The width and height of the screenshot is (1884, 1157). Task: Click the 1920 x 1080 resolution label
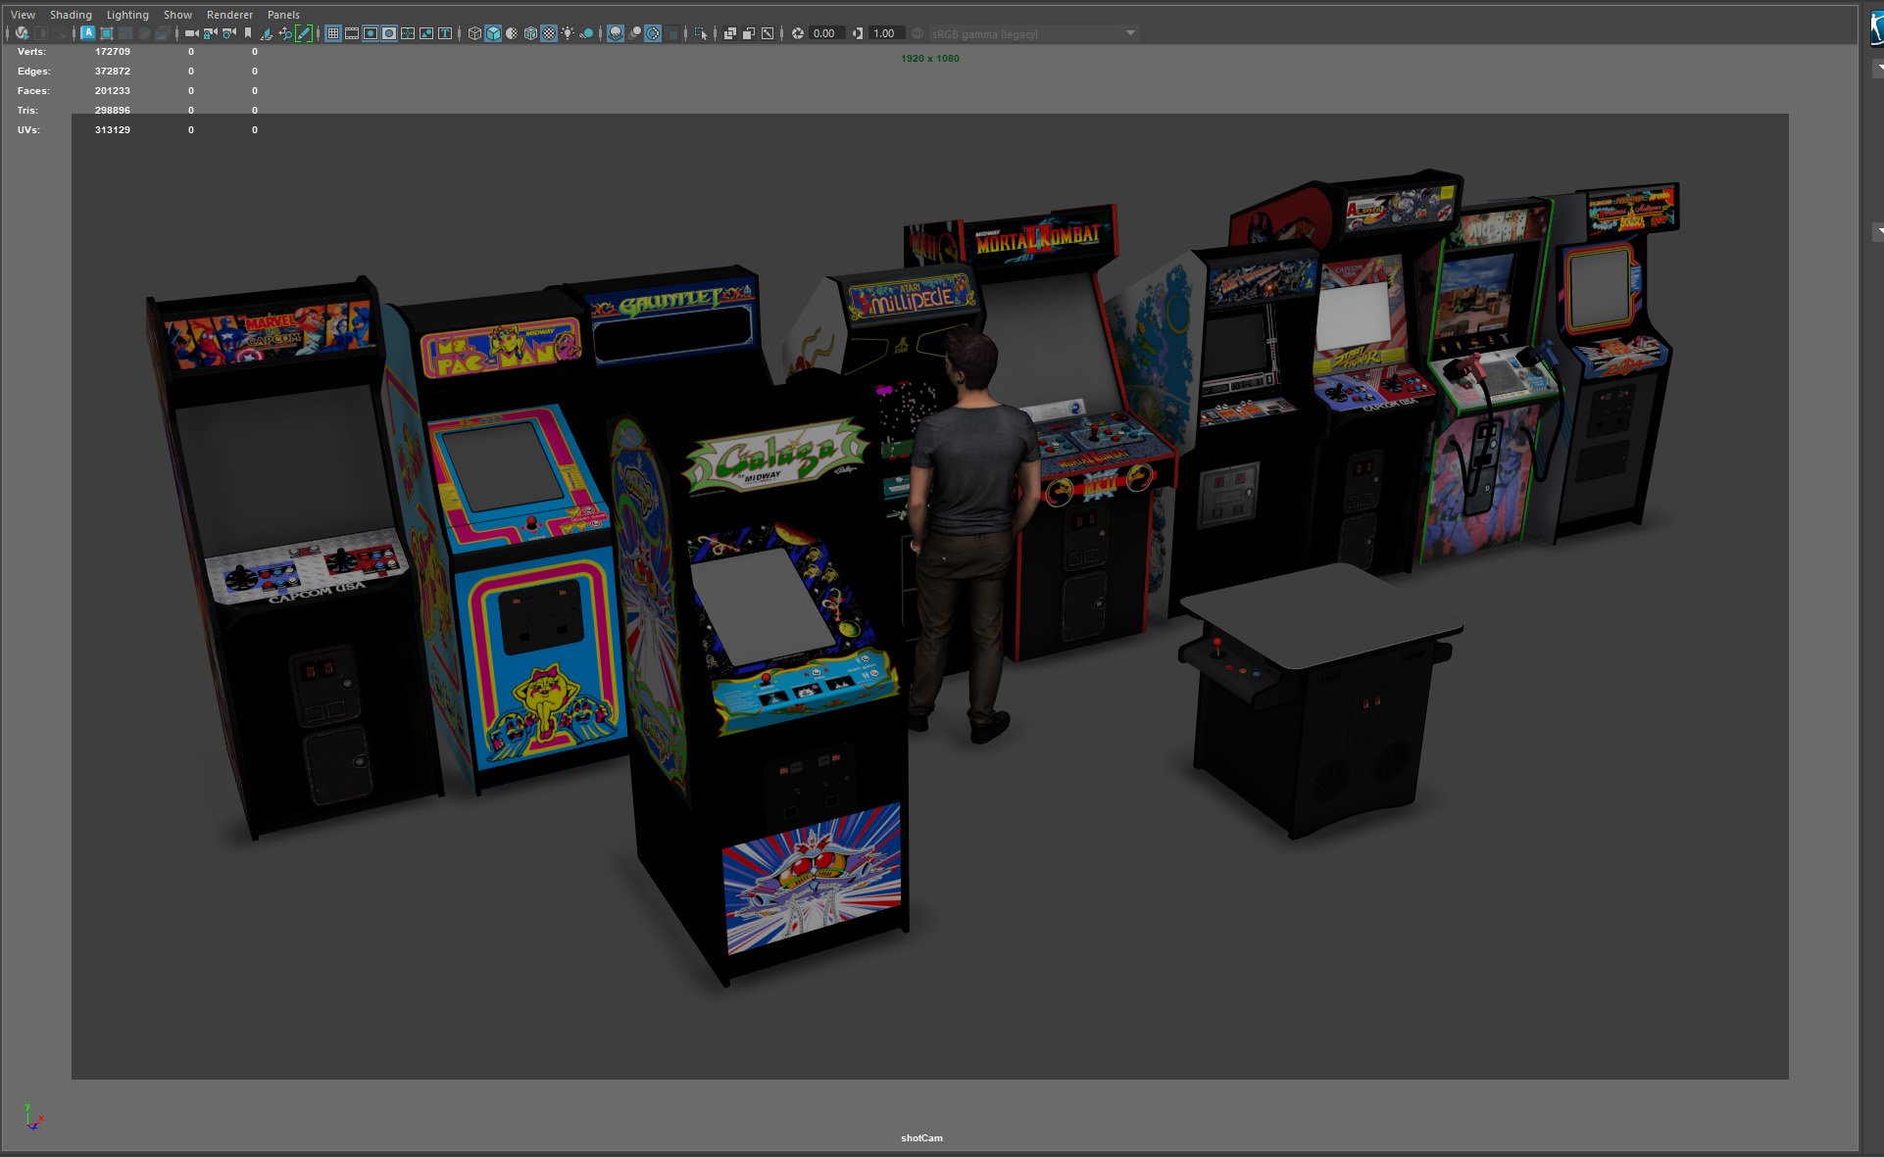click(930, 59)
